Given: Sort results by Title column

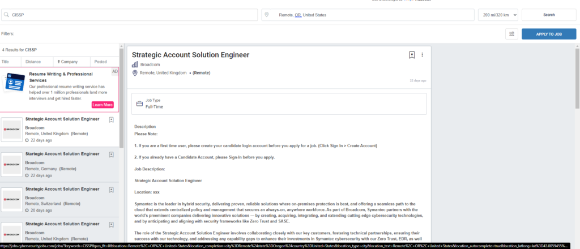Looking at the screenshot, I should 5,62.
